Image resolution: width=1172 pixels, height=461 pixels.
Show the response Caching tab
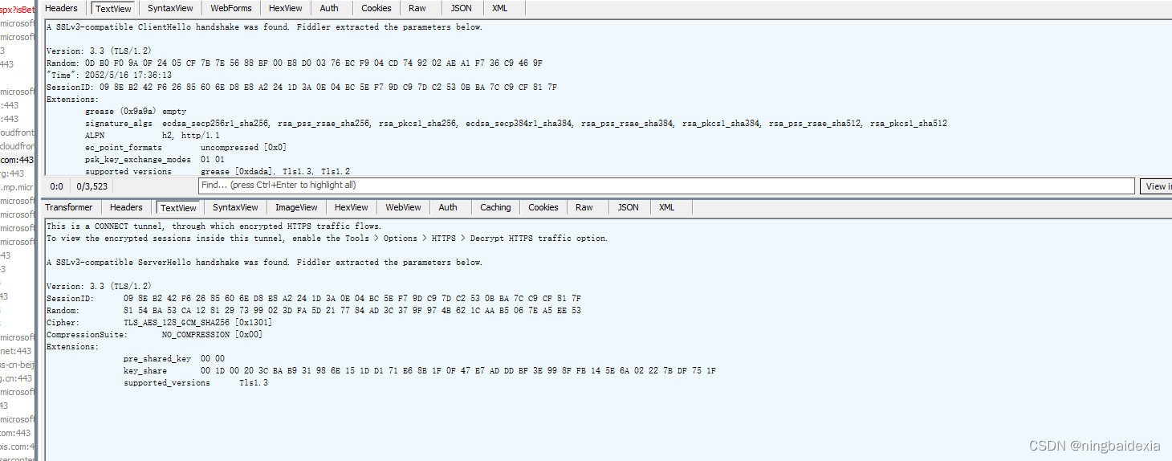pyautogui.click(x=495, y=207)
